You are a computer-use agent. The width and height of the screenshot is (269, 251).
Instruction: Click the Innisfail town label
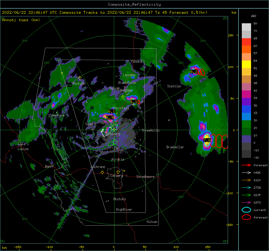[x=121, y=108]
